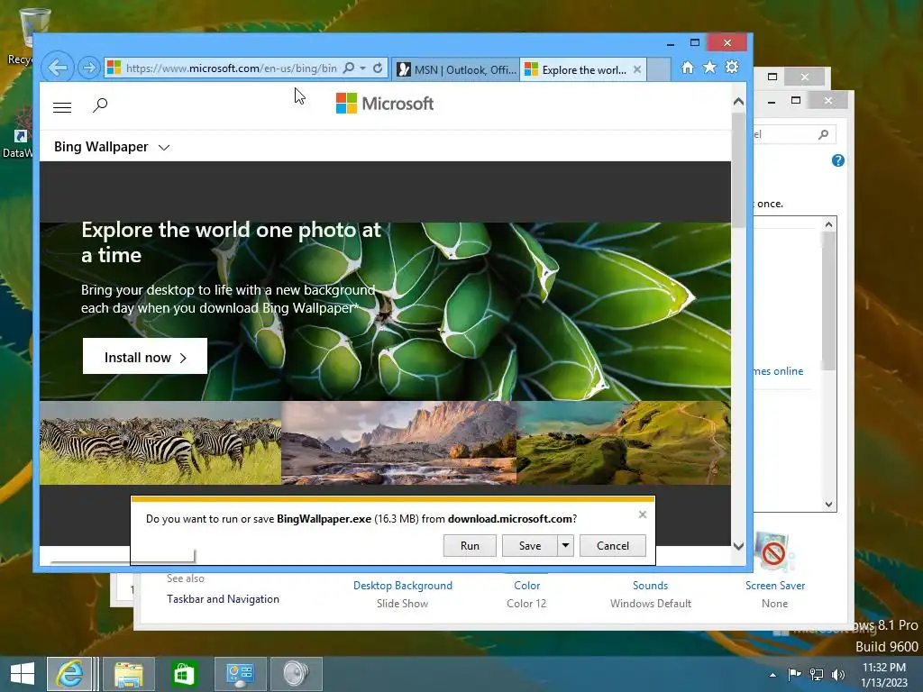Switch to the MSN | Outlook tab
The width and height of the screenshot is (923, 692).
[x=456, y=69]
